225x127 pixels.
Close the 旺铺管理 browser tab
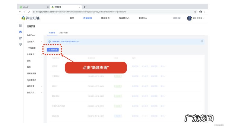[80, 7]
